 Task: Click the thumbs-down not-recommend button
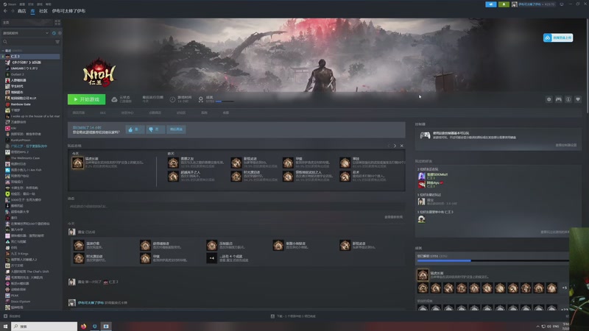pos(155,129)
